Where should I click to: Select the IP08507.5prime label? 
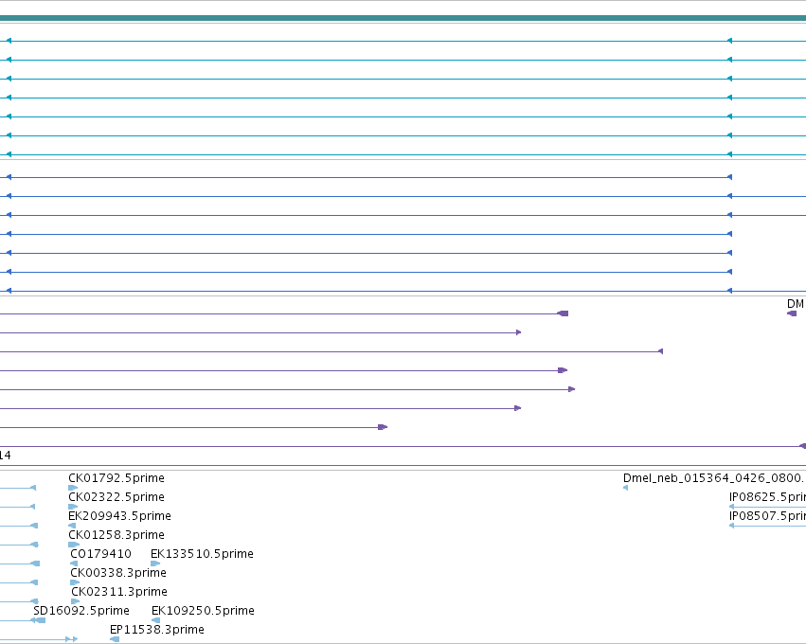pos(767,516)
